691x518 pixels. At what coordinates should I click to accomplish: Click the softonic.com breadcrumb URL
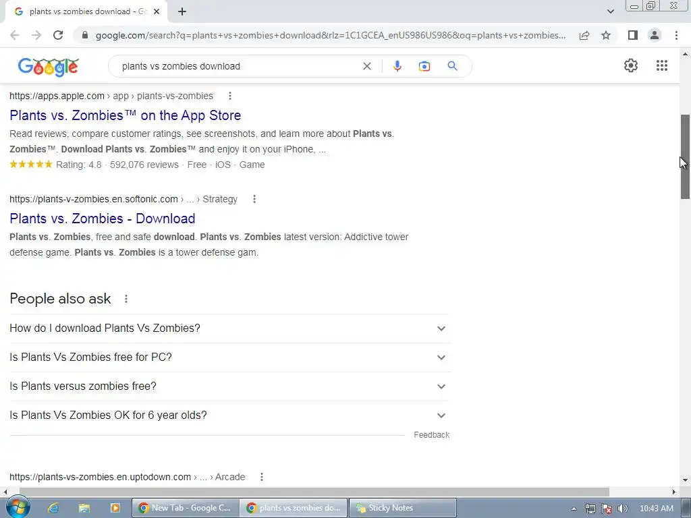[x=123, y=199]
